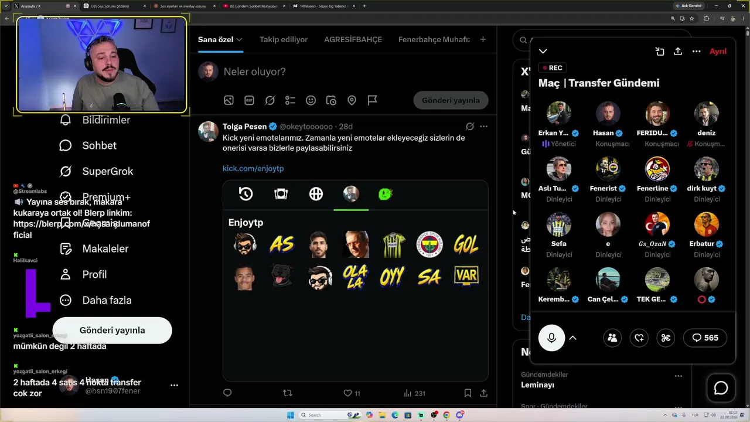
Task: Minimize the Space to the dock icon
Action: [660, 52]
